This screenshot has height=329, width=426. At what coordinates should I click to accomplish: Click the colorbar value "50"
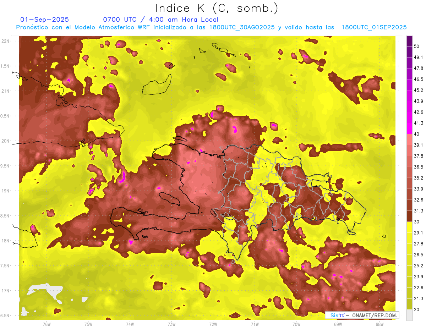[417, 46]
